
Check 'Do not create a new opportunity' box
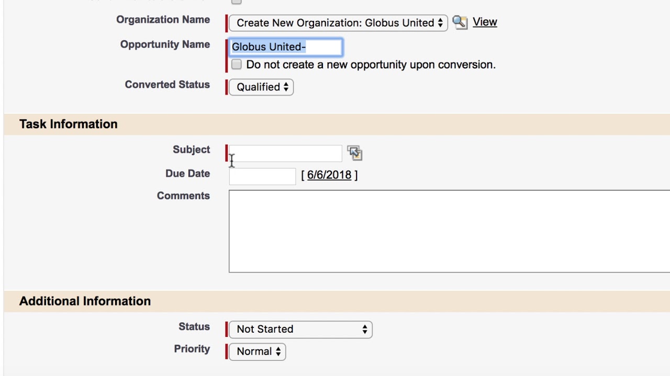tap(237, 64)
